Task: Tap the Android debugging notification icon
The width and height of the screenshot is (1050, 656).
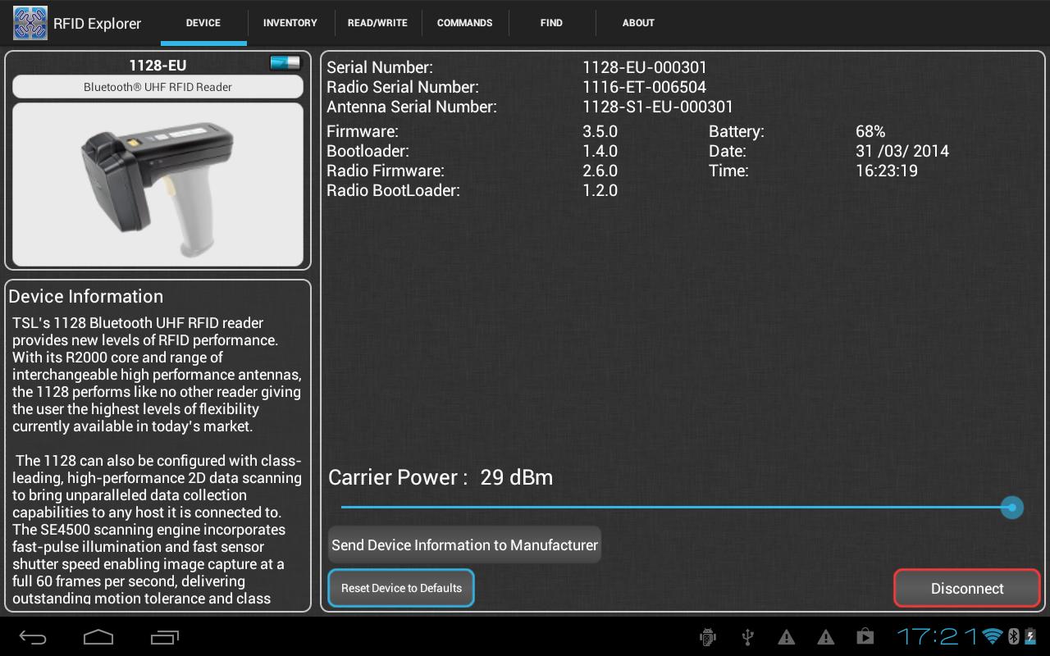Action: pos(708,637)
